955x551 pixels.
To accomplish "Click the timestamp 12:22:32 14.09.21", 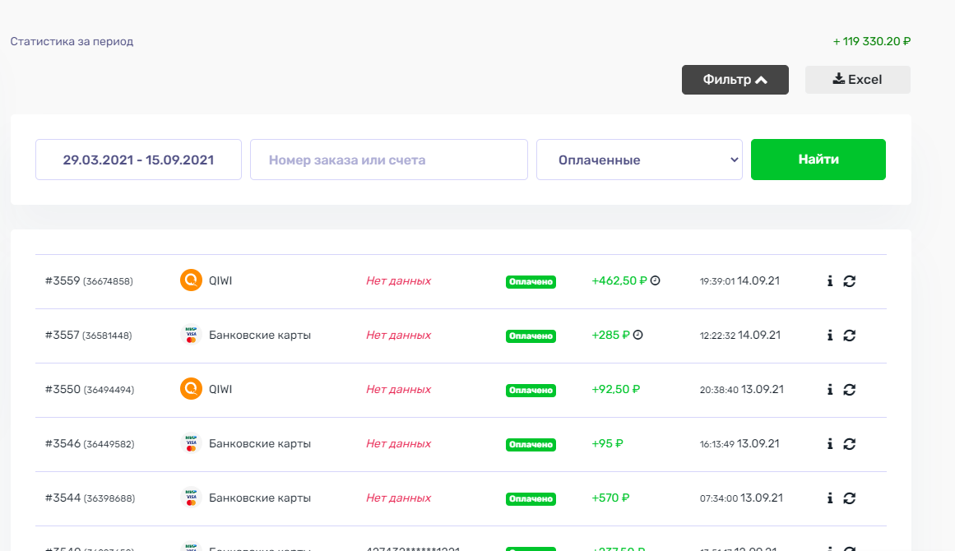I will click(x=740, y=335).
